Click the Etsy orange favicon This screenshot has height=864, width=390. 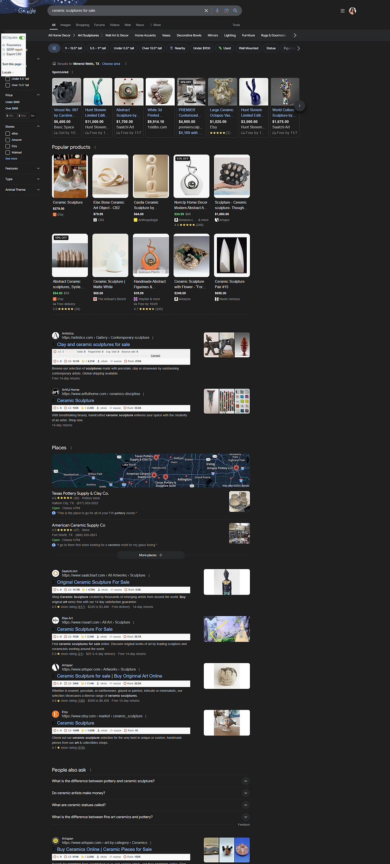56,714
